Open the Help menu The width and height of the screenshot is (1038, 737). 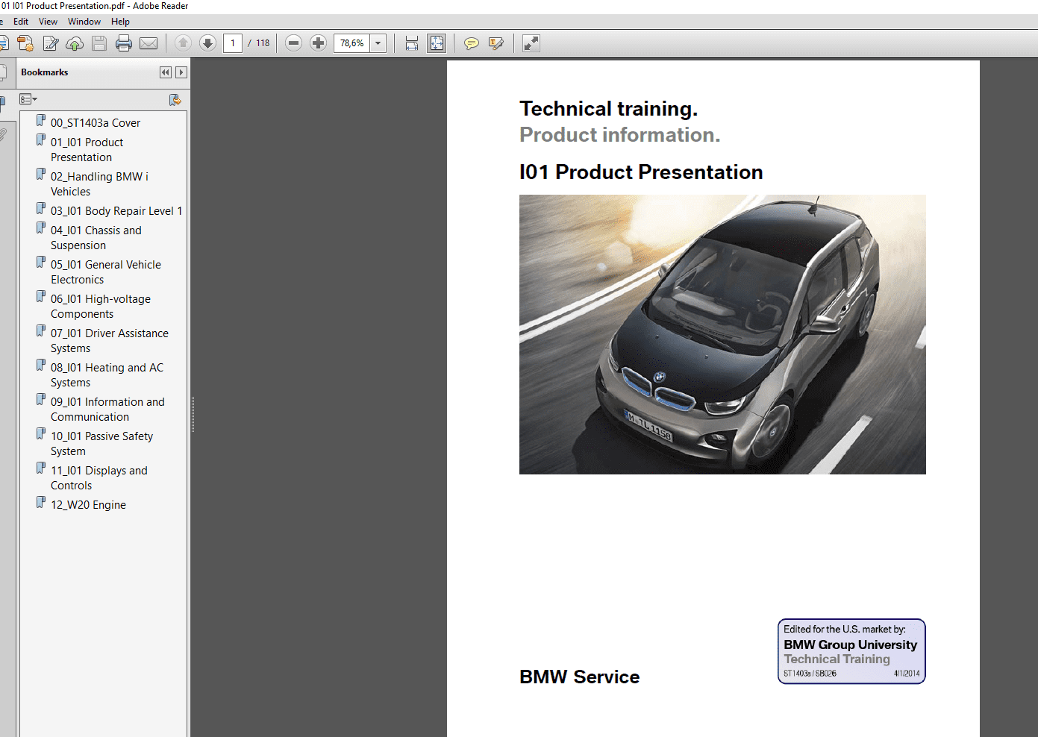[120, 22]
